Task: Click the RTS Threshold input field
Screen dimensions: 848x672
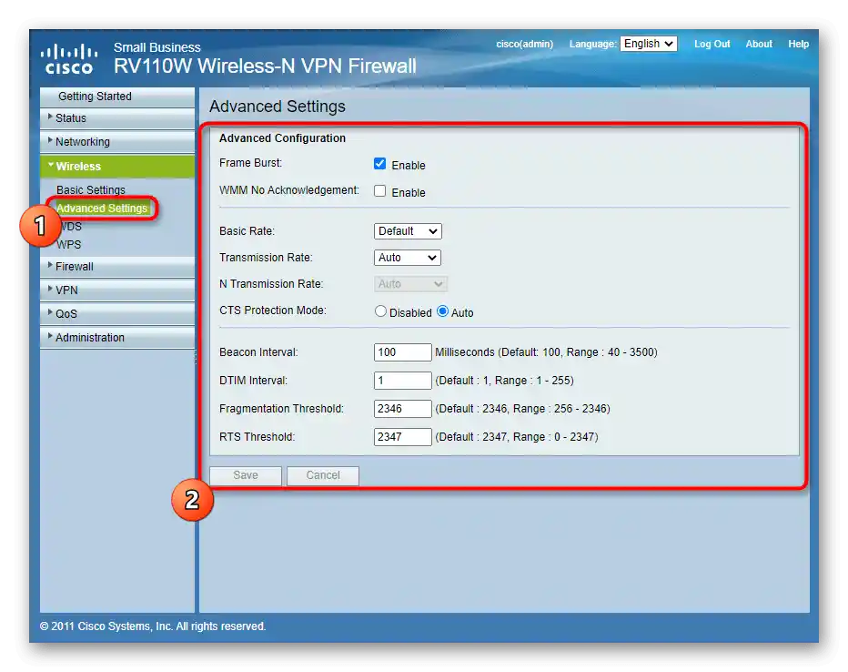Action: [403, 437]
